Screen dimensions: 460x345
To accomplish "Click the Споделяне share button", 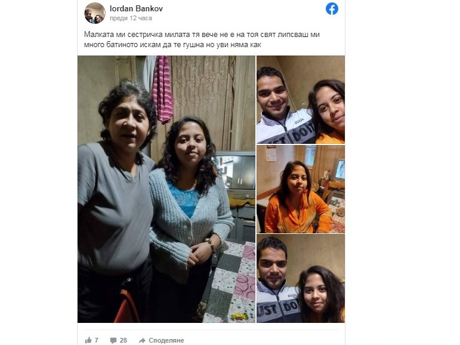I will tap(166, 340).
